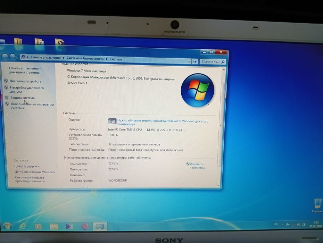Click shield icon beside 'Дополнительные параметры системы'

coord(7,104)
